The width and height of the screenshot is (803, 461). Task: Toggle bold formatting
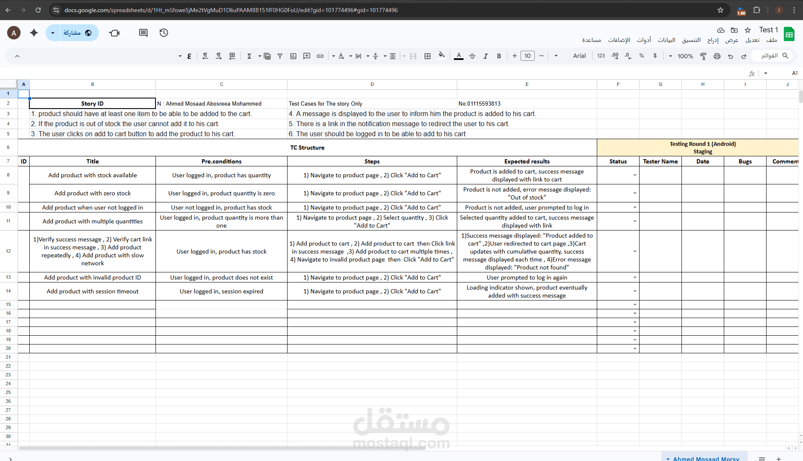(499, 56)
